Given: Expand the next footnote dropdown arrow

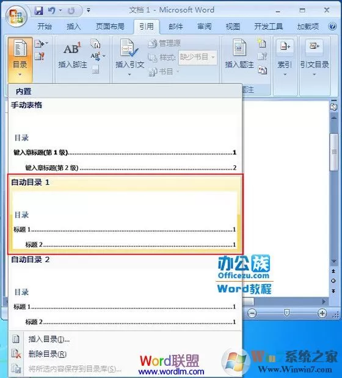Looking at the screenshot, I should pos(104,56).
